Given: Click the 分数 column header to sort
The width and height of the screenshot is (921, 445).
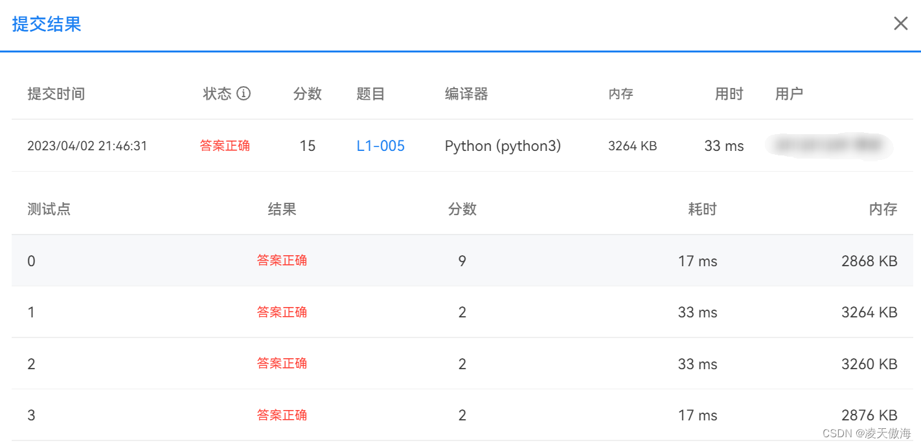Looking at the screenshot, I should coord(308,94).
